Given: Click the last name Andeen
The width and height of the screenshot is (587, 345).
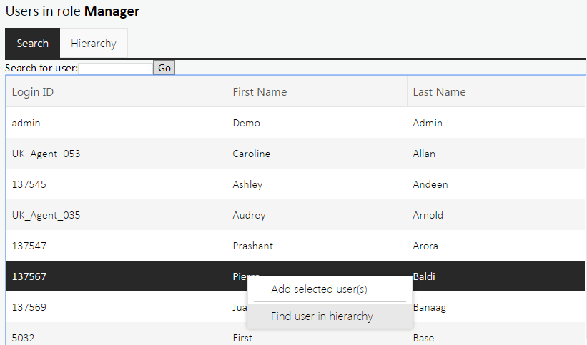Looking at the screenshot, I should click(430, 184).
